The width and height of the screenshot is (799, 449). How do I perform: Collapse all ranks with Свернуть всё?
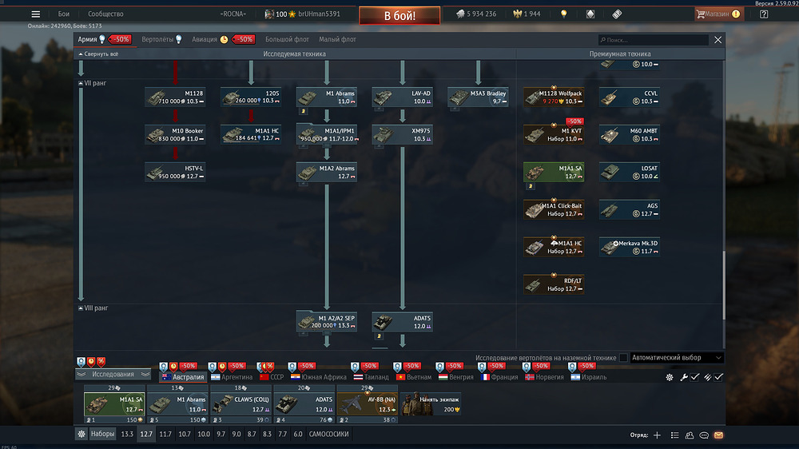click(98, 54)
